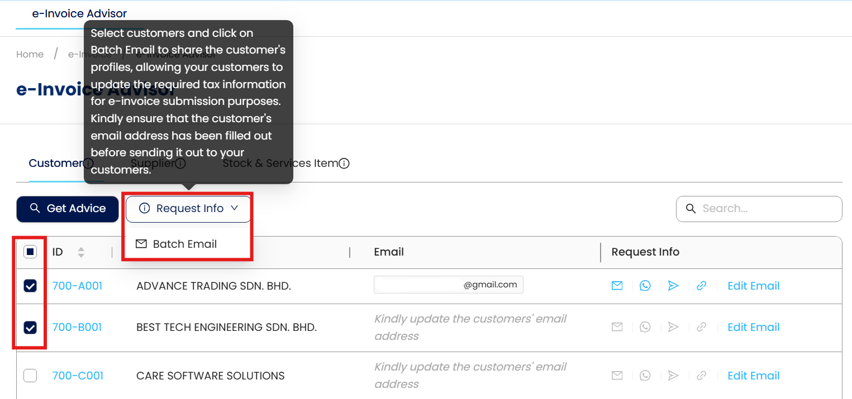852x399 pixels.
Task: Click info icon next to Supplier tab
Action: (x=180, y=164)
